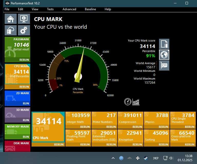Screen dimensions: 197x164
Task: Go to the Home screen icon
Action: tap(11, 19)
